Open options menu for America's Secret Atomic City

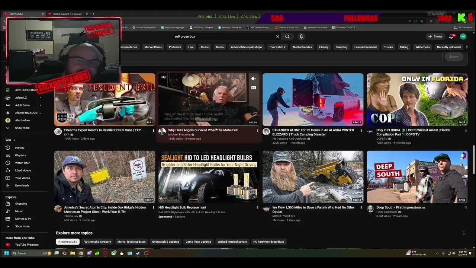[153, 208]
